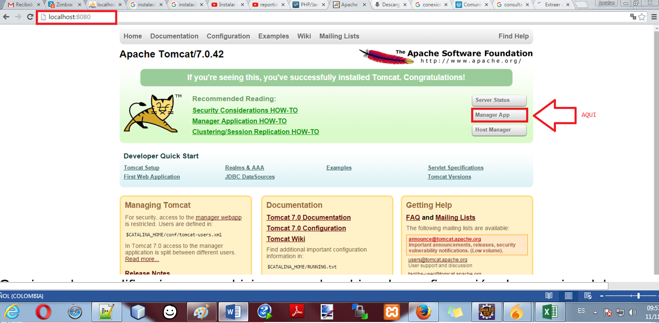Open Adobe Reader PDF icon in taskbar

point(296,312)
